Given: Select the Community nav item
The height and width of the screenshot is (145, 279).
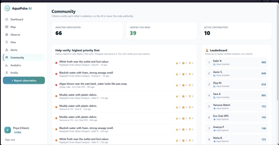Looking at the screenshot, I should coord(24,58).
